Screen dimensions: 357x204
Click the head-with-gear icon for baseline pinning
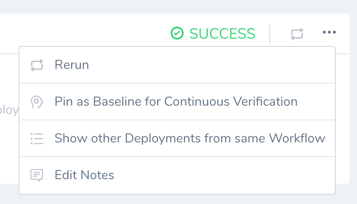(x=37, y=102)
